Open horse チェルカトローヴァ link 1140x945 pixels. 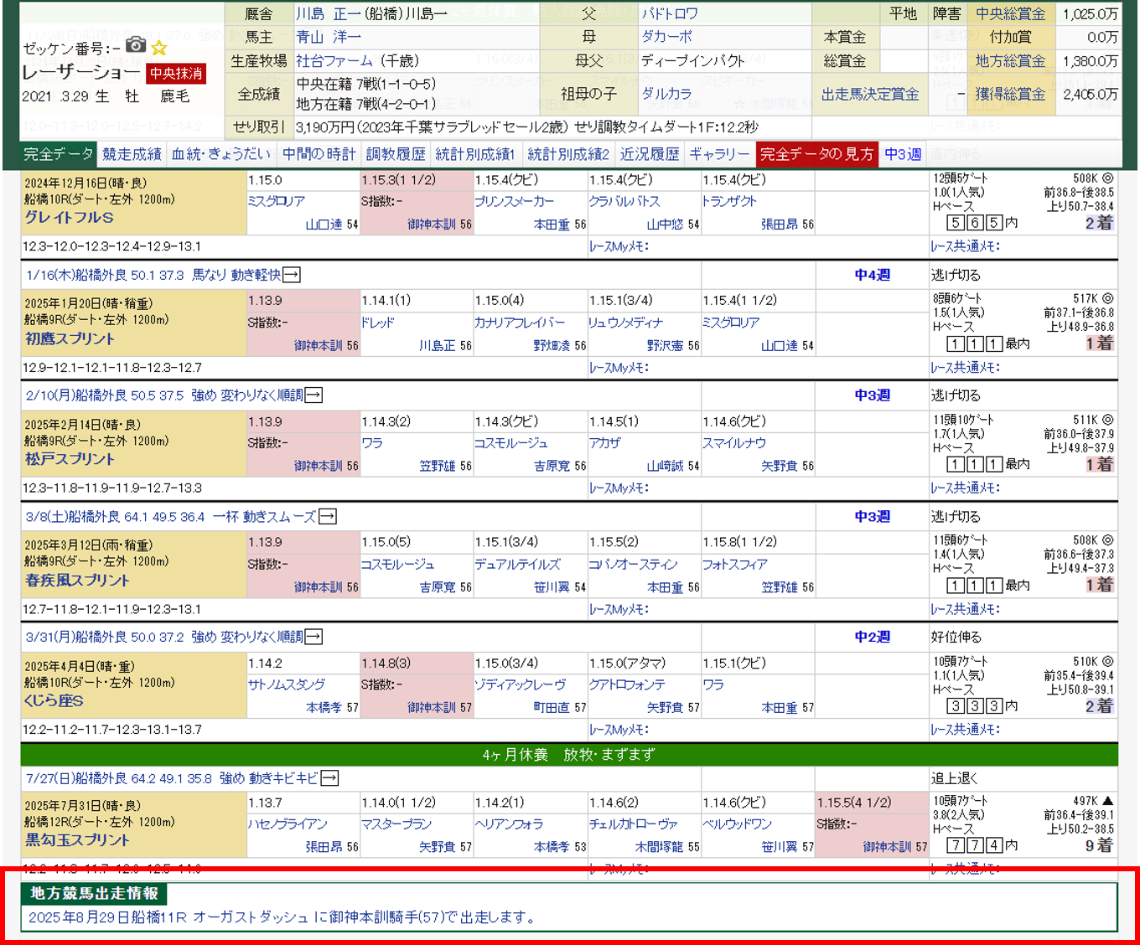[x=633, y=824]
